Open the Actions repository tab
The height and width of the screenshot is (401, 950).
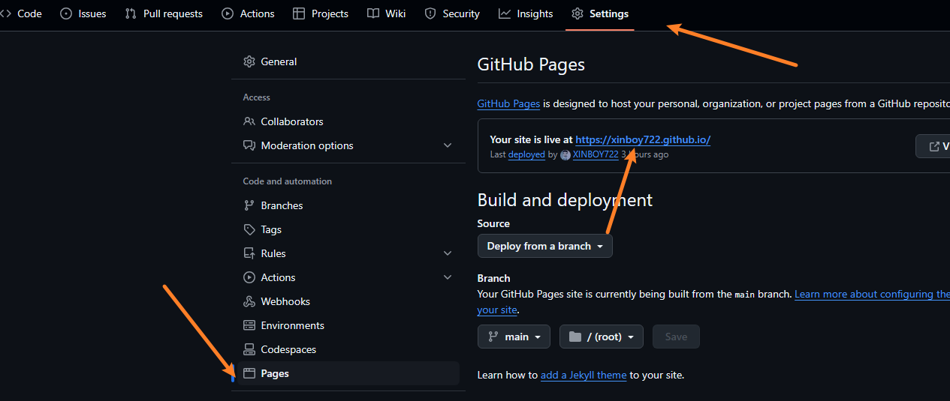[x=249, y=13]
